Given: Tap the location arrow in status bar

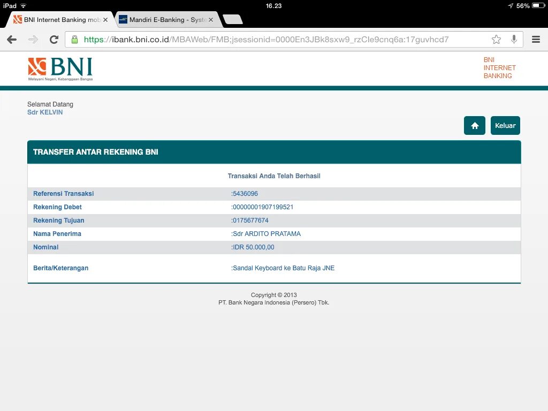Looking at the screenshot, I should (511, 5).
